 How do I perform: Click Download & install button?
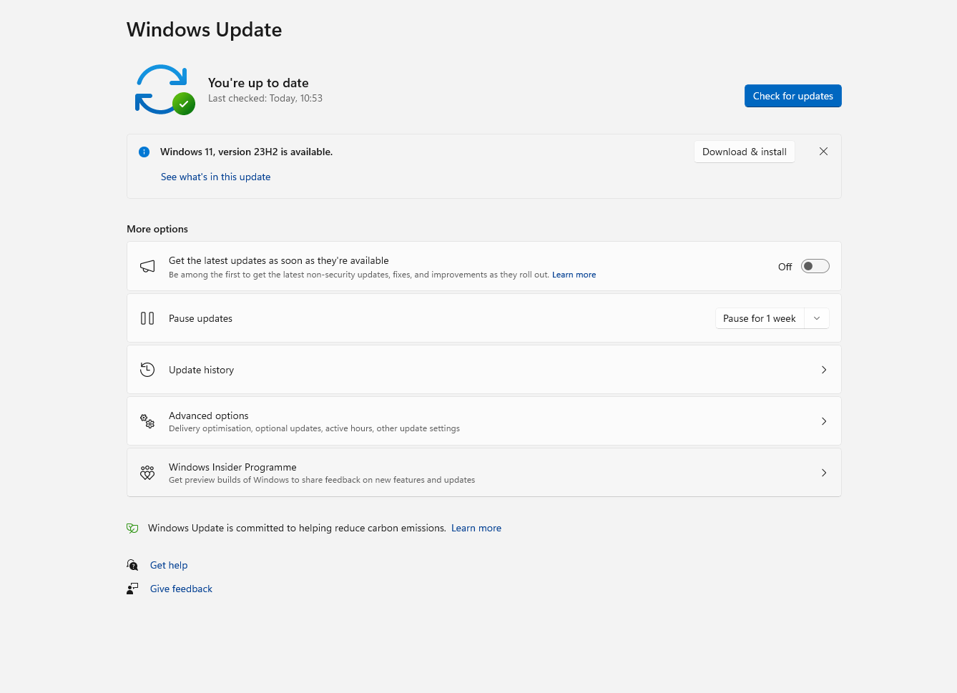tap(744, 152)
